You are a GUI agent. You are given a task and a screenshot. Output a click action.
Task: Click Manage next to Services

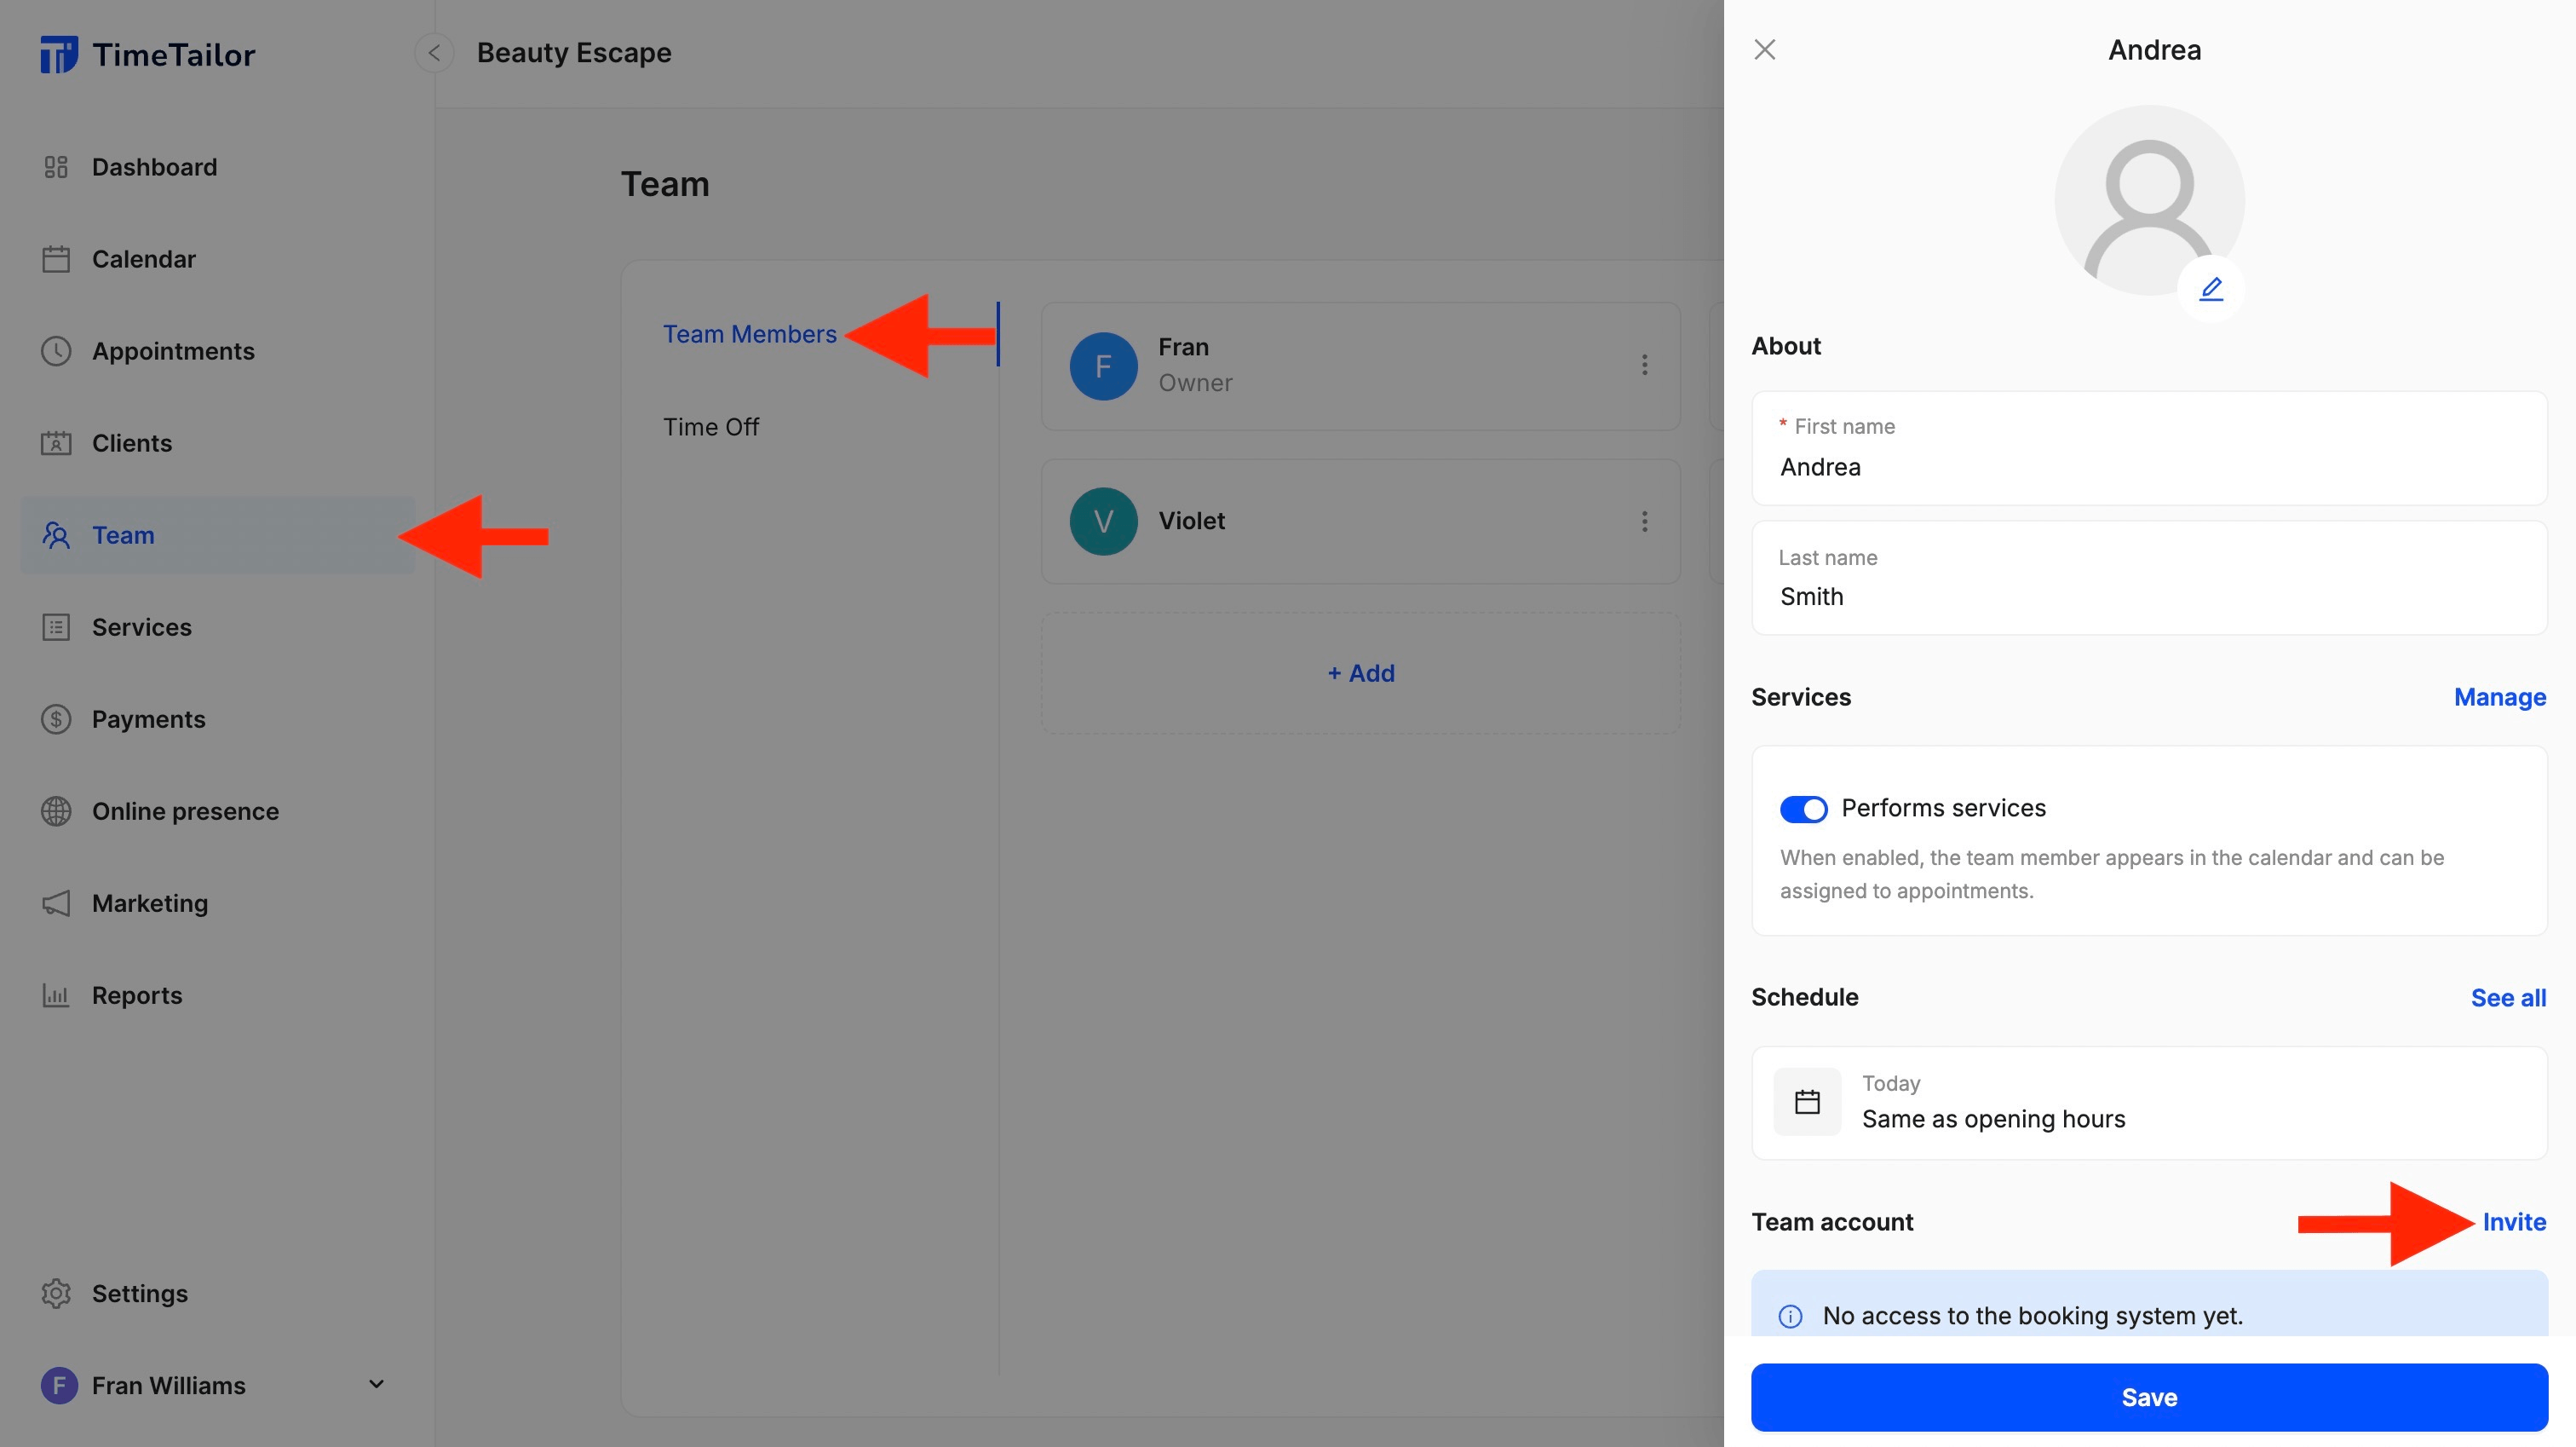2499,696
